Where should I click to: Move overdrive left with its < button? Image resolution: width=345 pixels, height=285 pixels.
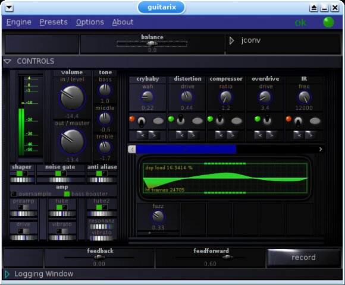pos(260,135)
